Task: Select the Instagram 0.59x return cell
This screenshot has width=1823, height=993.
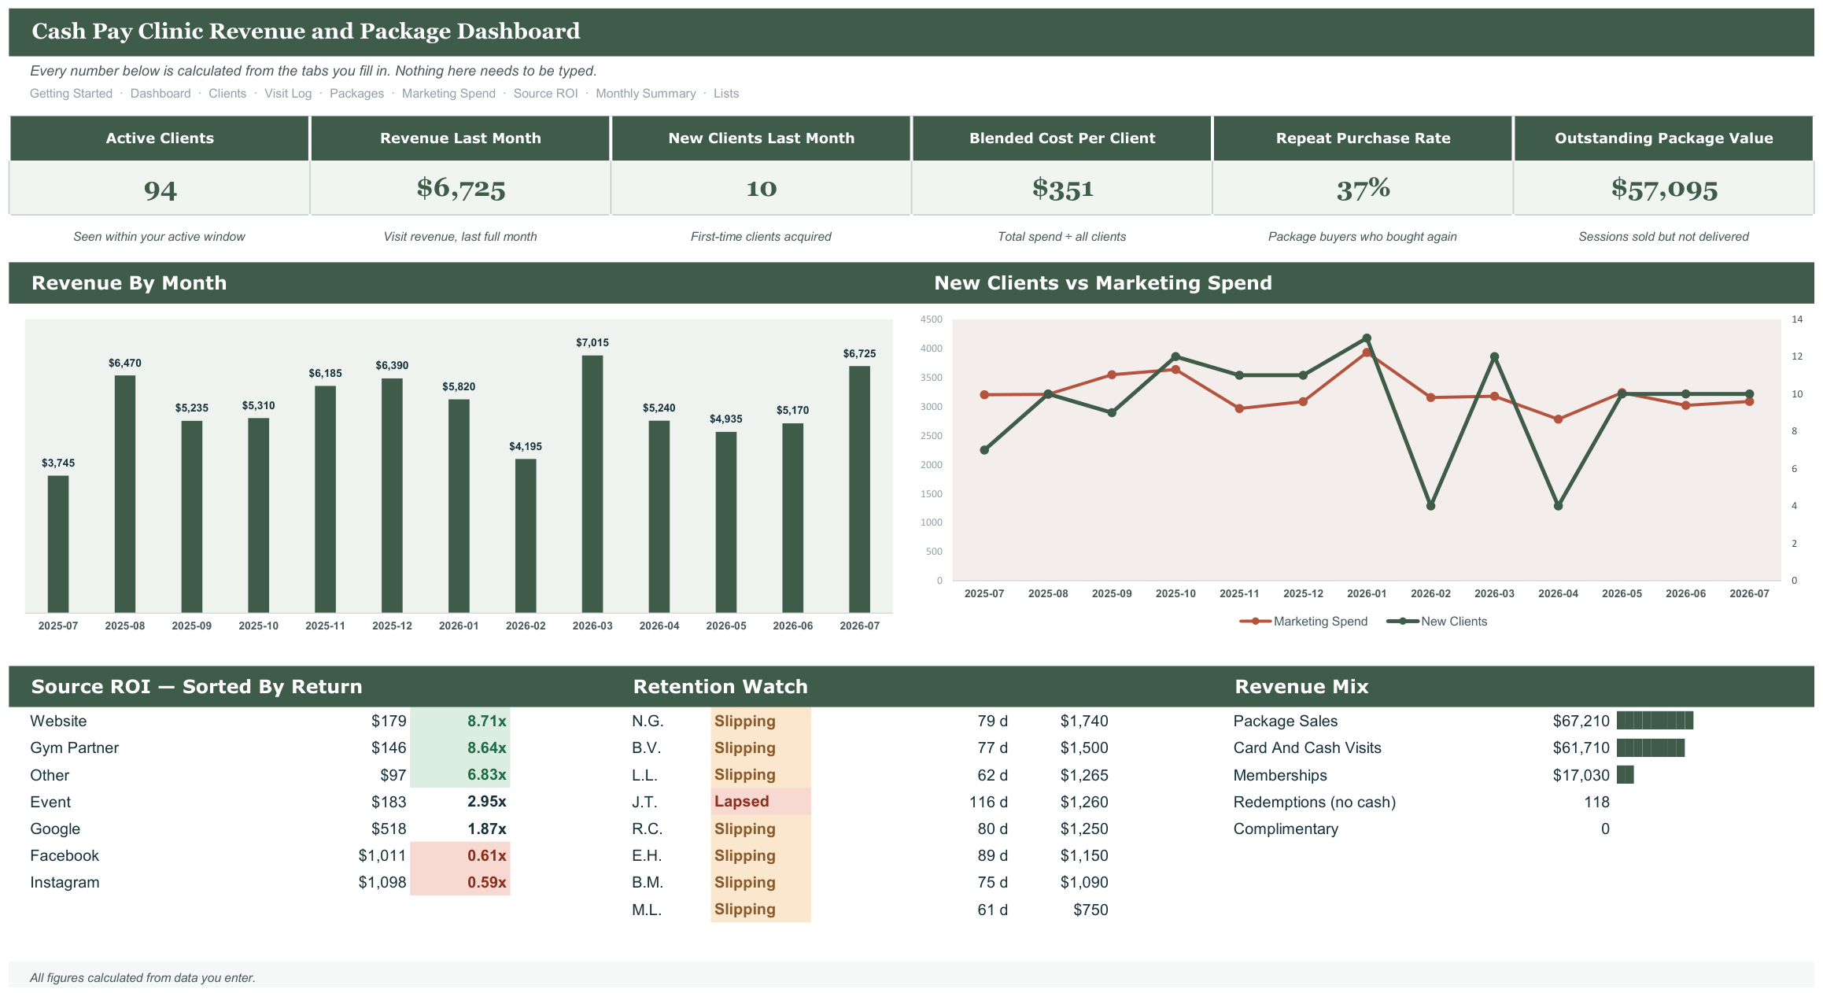Action: pyautogui.click(x=460, y=882)
